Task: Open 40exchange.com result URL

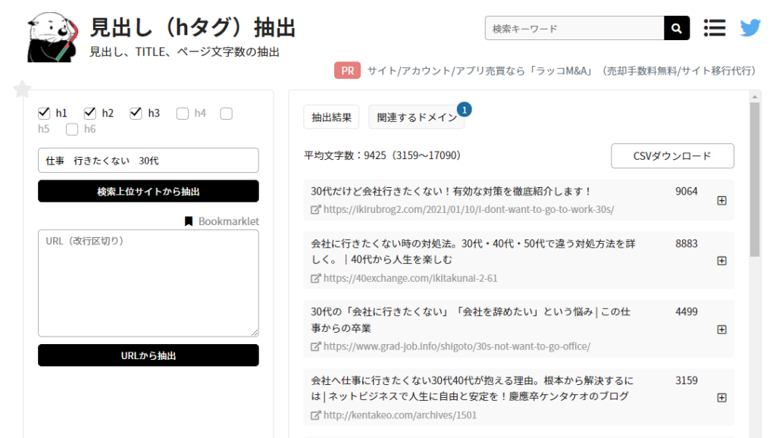Action: click(x=410, y=278)
